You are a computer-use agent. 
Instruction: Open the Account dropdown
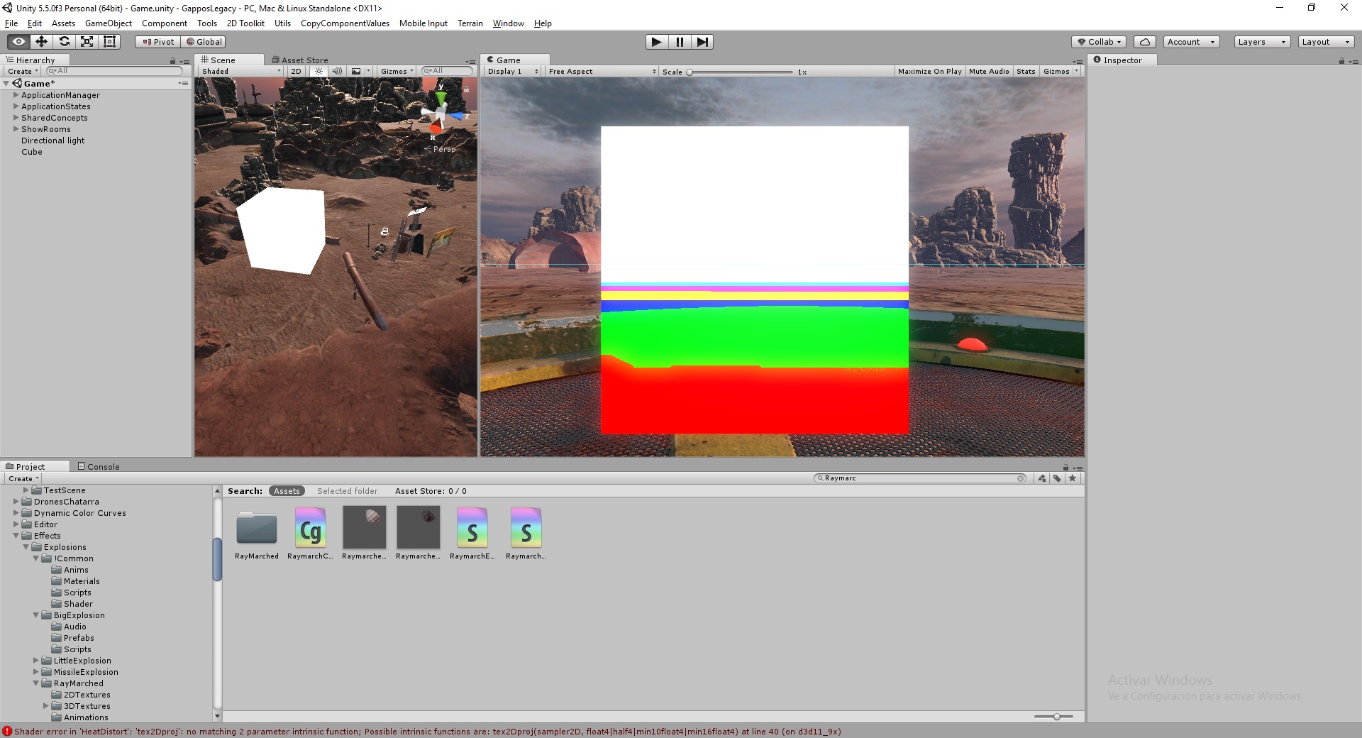[x=1191, y=42]
